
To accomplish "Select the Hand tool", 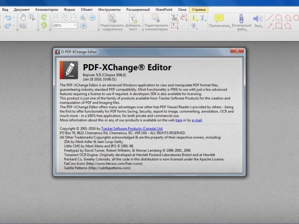I will coord(23,18).
